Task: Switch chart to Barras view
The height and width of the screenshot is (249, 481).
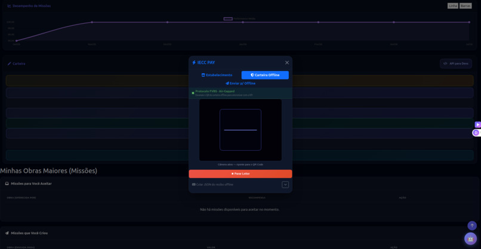Action: pyautogui.click(x=465, y=6)
